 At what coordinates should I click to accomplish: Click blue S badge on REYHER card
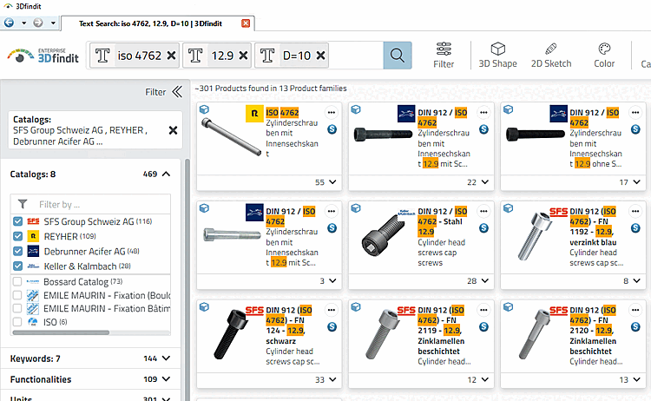tap(332, 129)
